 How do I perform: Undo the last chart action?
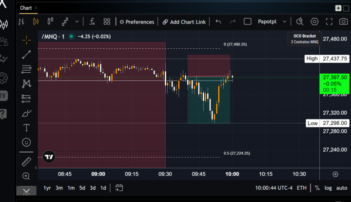click(x=218, y=22)
